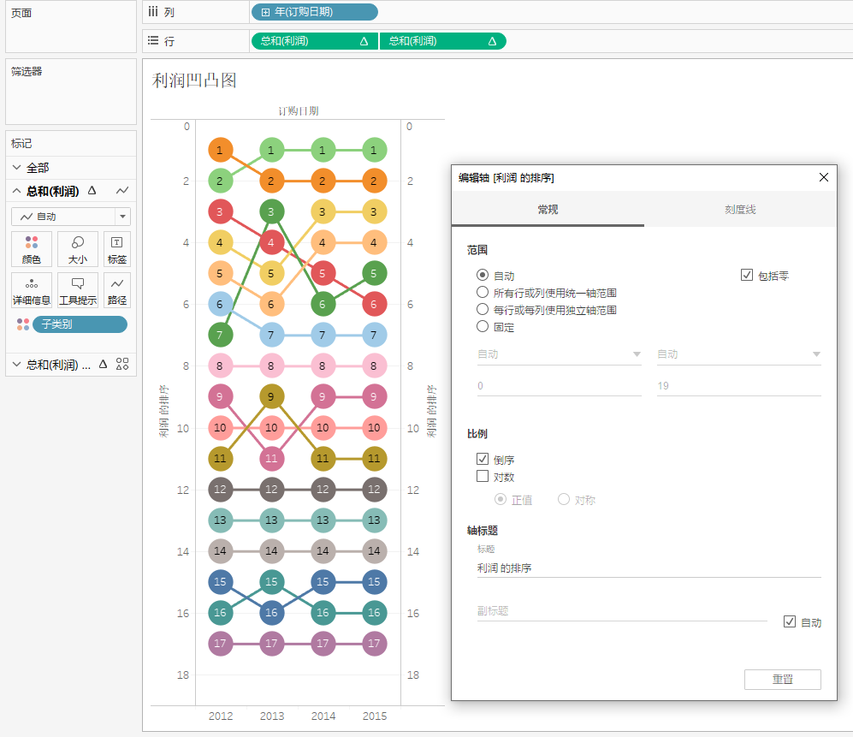Screen dimensions: 853x737
Task: Click the 副标题 input field
Action: click(x=622, y=611)
